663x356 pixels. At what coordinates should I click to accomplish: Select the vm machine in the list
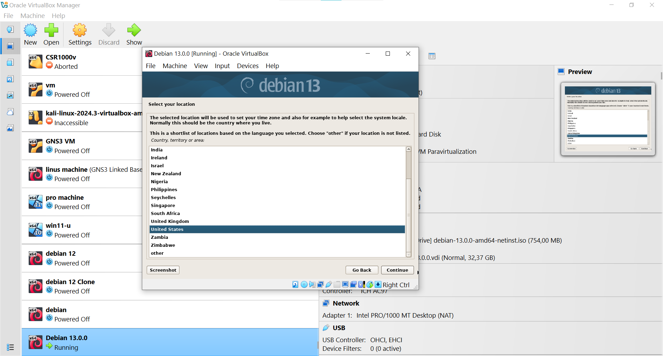82,90
